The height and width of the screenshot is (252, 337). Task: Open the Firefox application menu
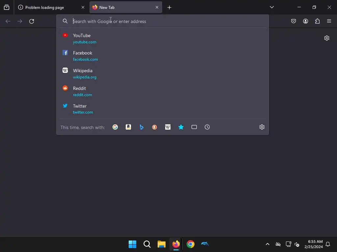point(329,21)
